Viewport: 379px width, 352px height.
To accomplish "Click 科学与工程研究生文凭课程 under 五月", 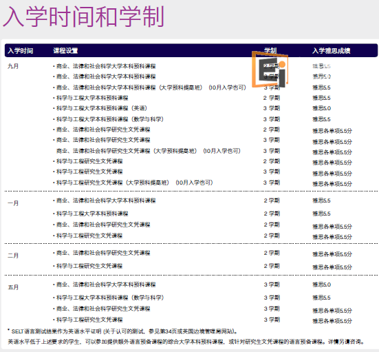I will click(88, 320).
